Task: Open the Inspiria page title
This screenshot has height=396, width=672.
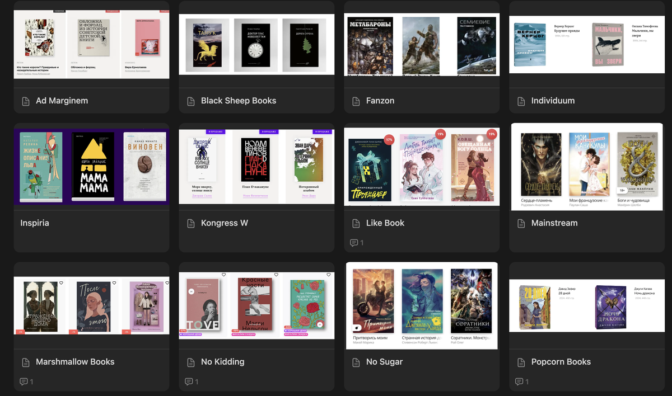Action: pos(35,223)
